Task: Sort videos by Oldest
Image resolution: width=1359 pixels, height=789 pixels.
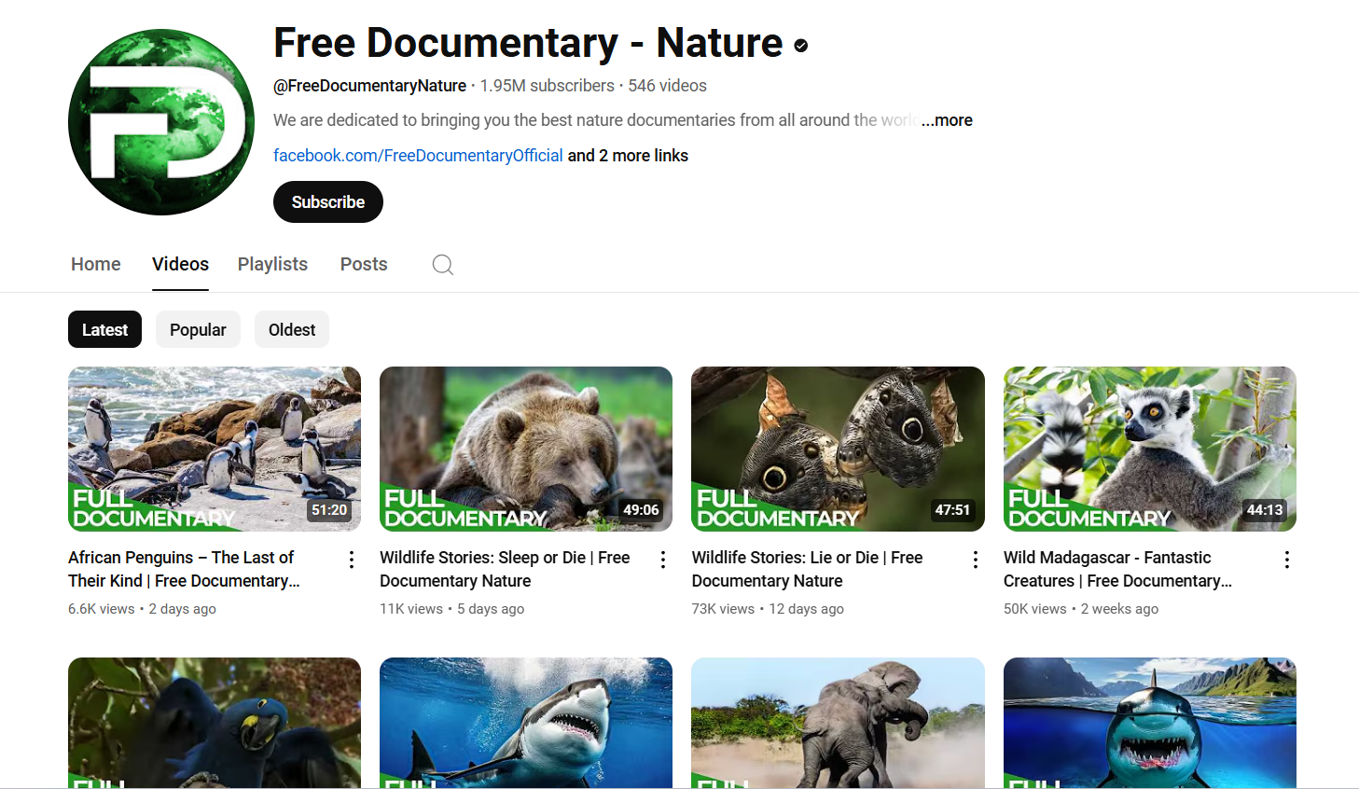Action: point(292,329)
